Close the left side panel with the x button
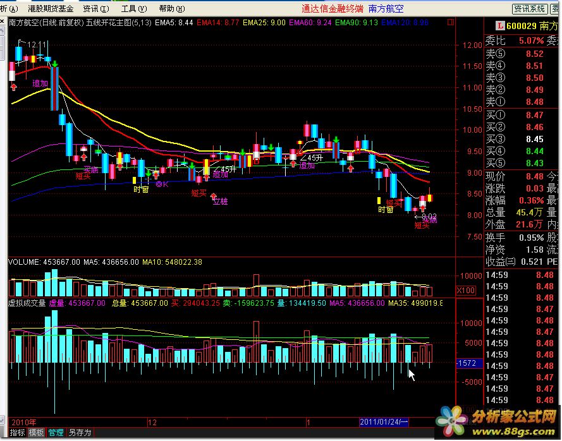 pyautogui.click(x=2, y=21)
